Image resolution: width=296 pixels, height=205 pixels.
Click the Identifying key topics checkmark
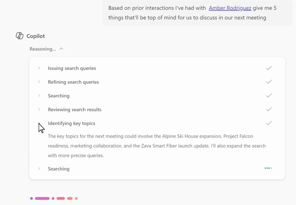(x=269, y=123)
